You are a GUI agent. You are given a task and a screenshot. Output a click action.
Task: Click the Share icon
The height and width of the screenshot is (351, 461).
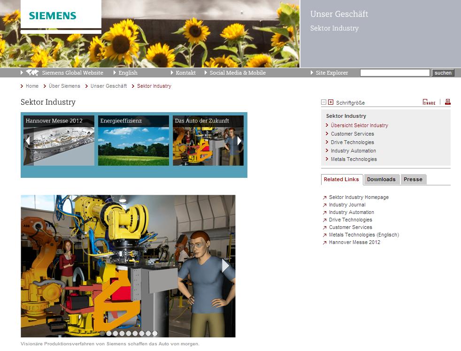point(429,102)
